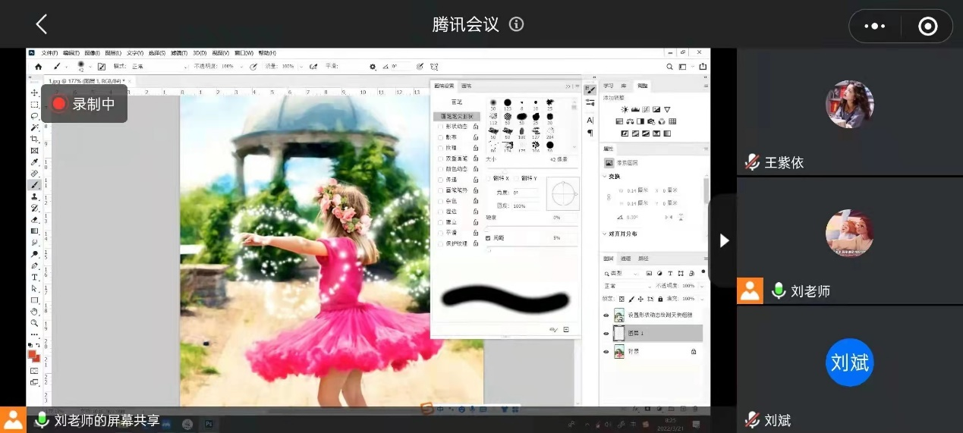Viewport: 963px width, 433px height.
Task: Collapse the 对齐并分布 section
Action: (x=606, y=234)
